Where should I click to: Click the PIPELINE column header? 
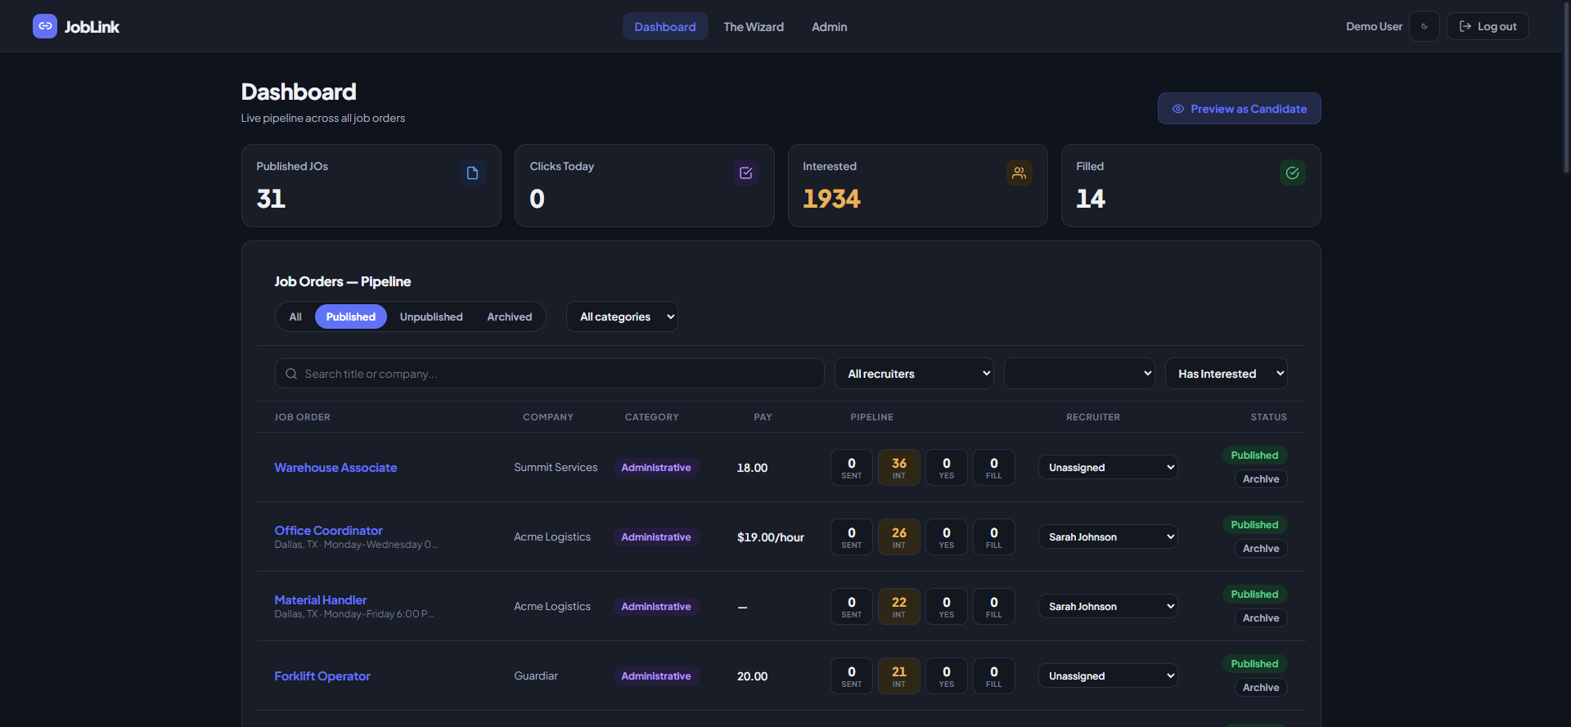coord(871,417)
